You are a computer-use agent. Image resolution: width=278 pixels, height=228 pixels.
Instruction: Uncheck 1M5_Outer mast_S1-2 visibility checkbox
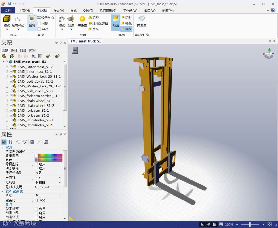[x=11, y=67]
